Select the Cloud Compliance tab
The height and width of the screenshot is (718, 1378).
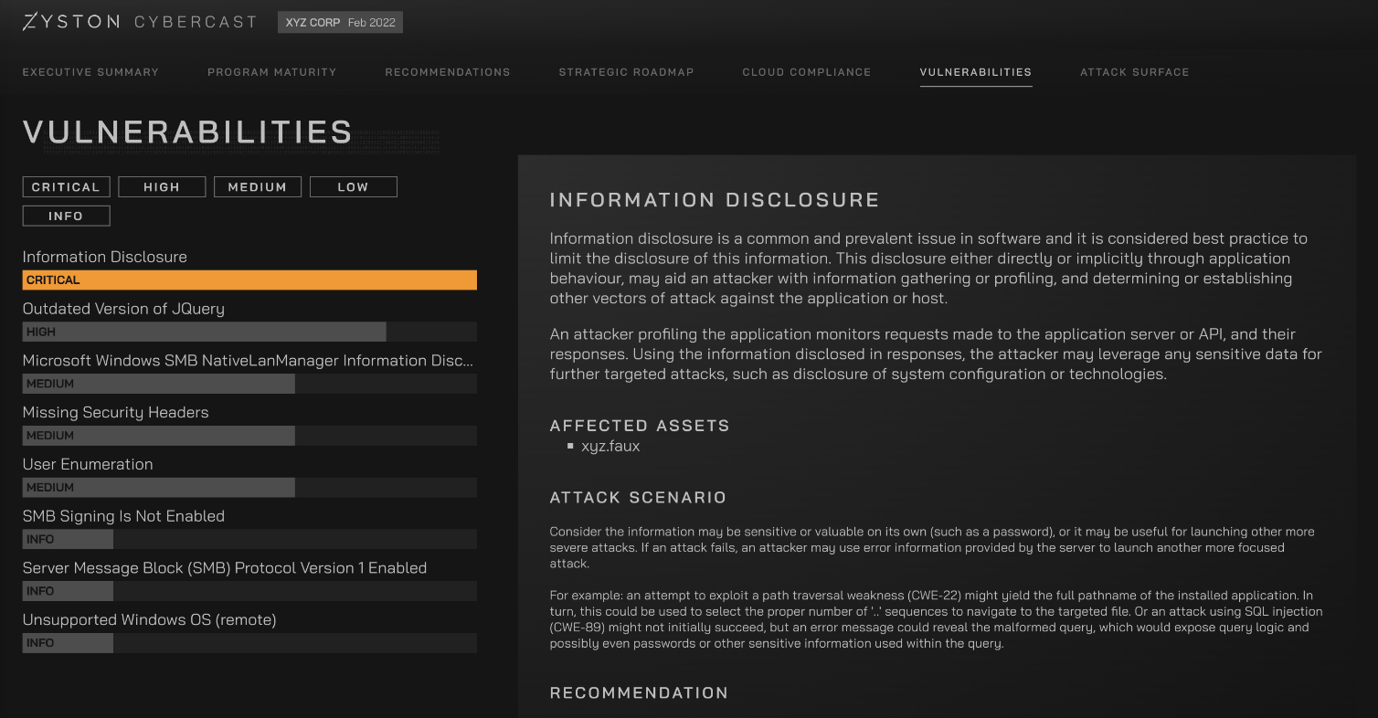(806, 72)
